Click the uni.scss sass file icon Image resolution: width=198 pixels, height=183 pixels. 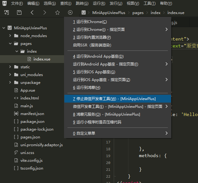16,153
